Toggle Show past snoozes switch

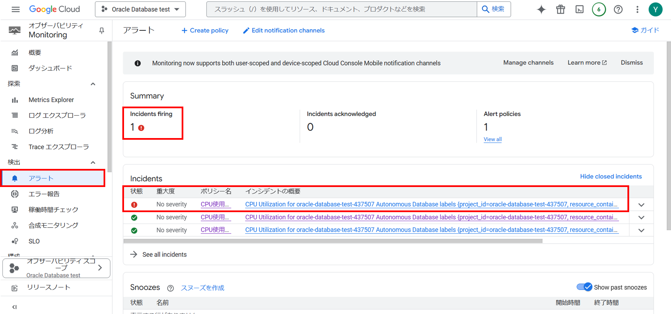[x=584, y=287]
